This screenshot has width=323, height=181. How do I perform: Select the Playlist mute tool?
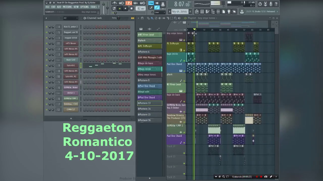coord(160,18)
